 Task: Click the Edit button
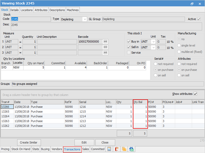click(84, 142)
